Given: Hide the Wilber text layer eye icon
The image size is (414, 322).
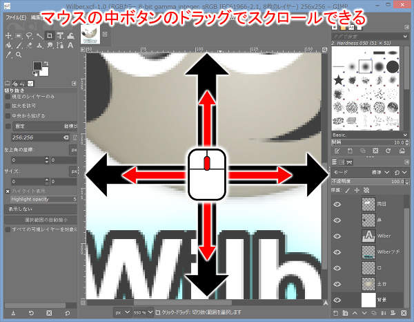Looking at the screenshot, I should [337, 236].
